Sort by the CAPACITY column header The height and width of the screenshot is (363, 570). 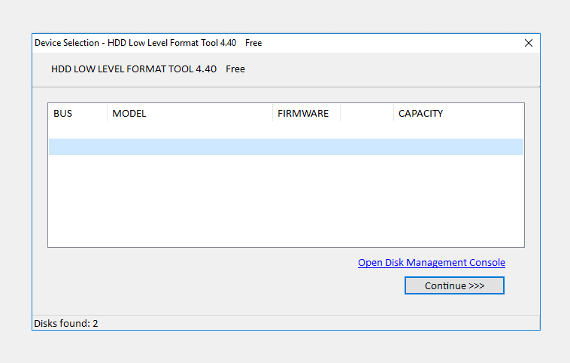459,113
